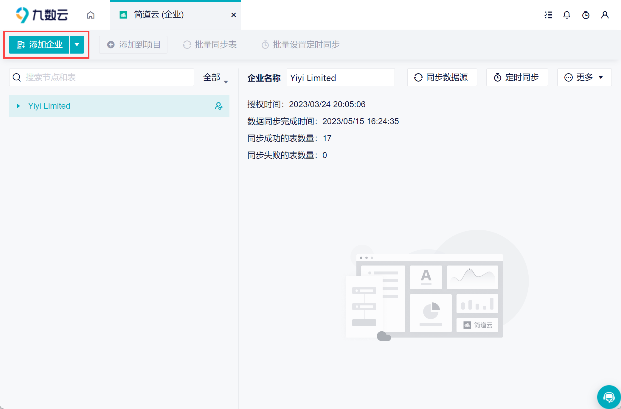Expand the 添加企业 dropdown arrow

point(77,45)
